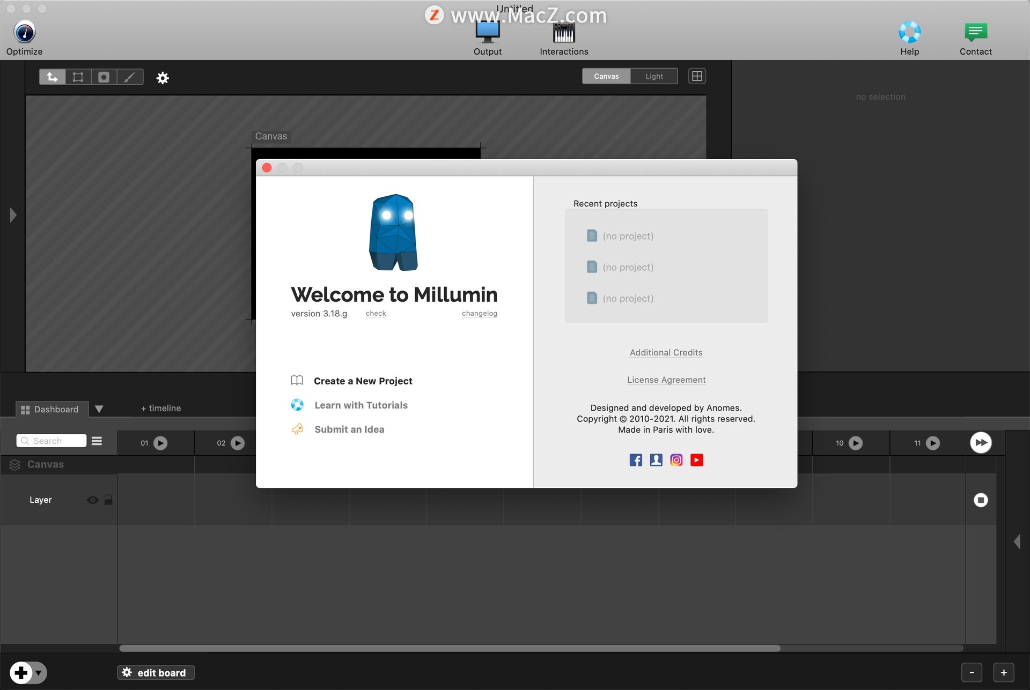The height and width of the screenshot is (690, 1030).
Task: Click Submit an Idea
Action: point(349,429)
